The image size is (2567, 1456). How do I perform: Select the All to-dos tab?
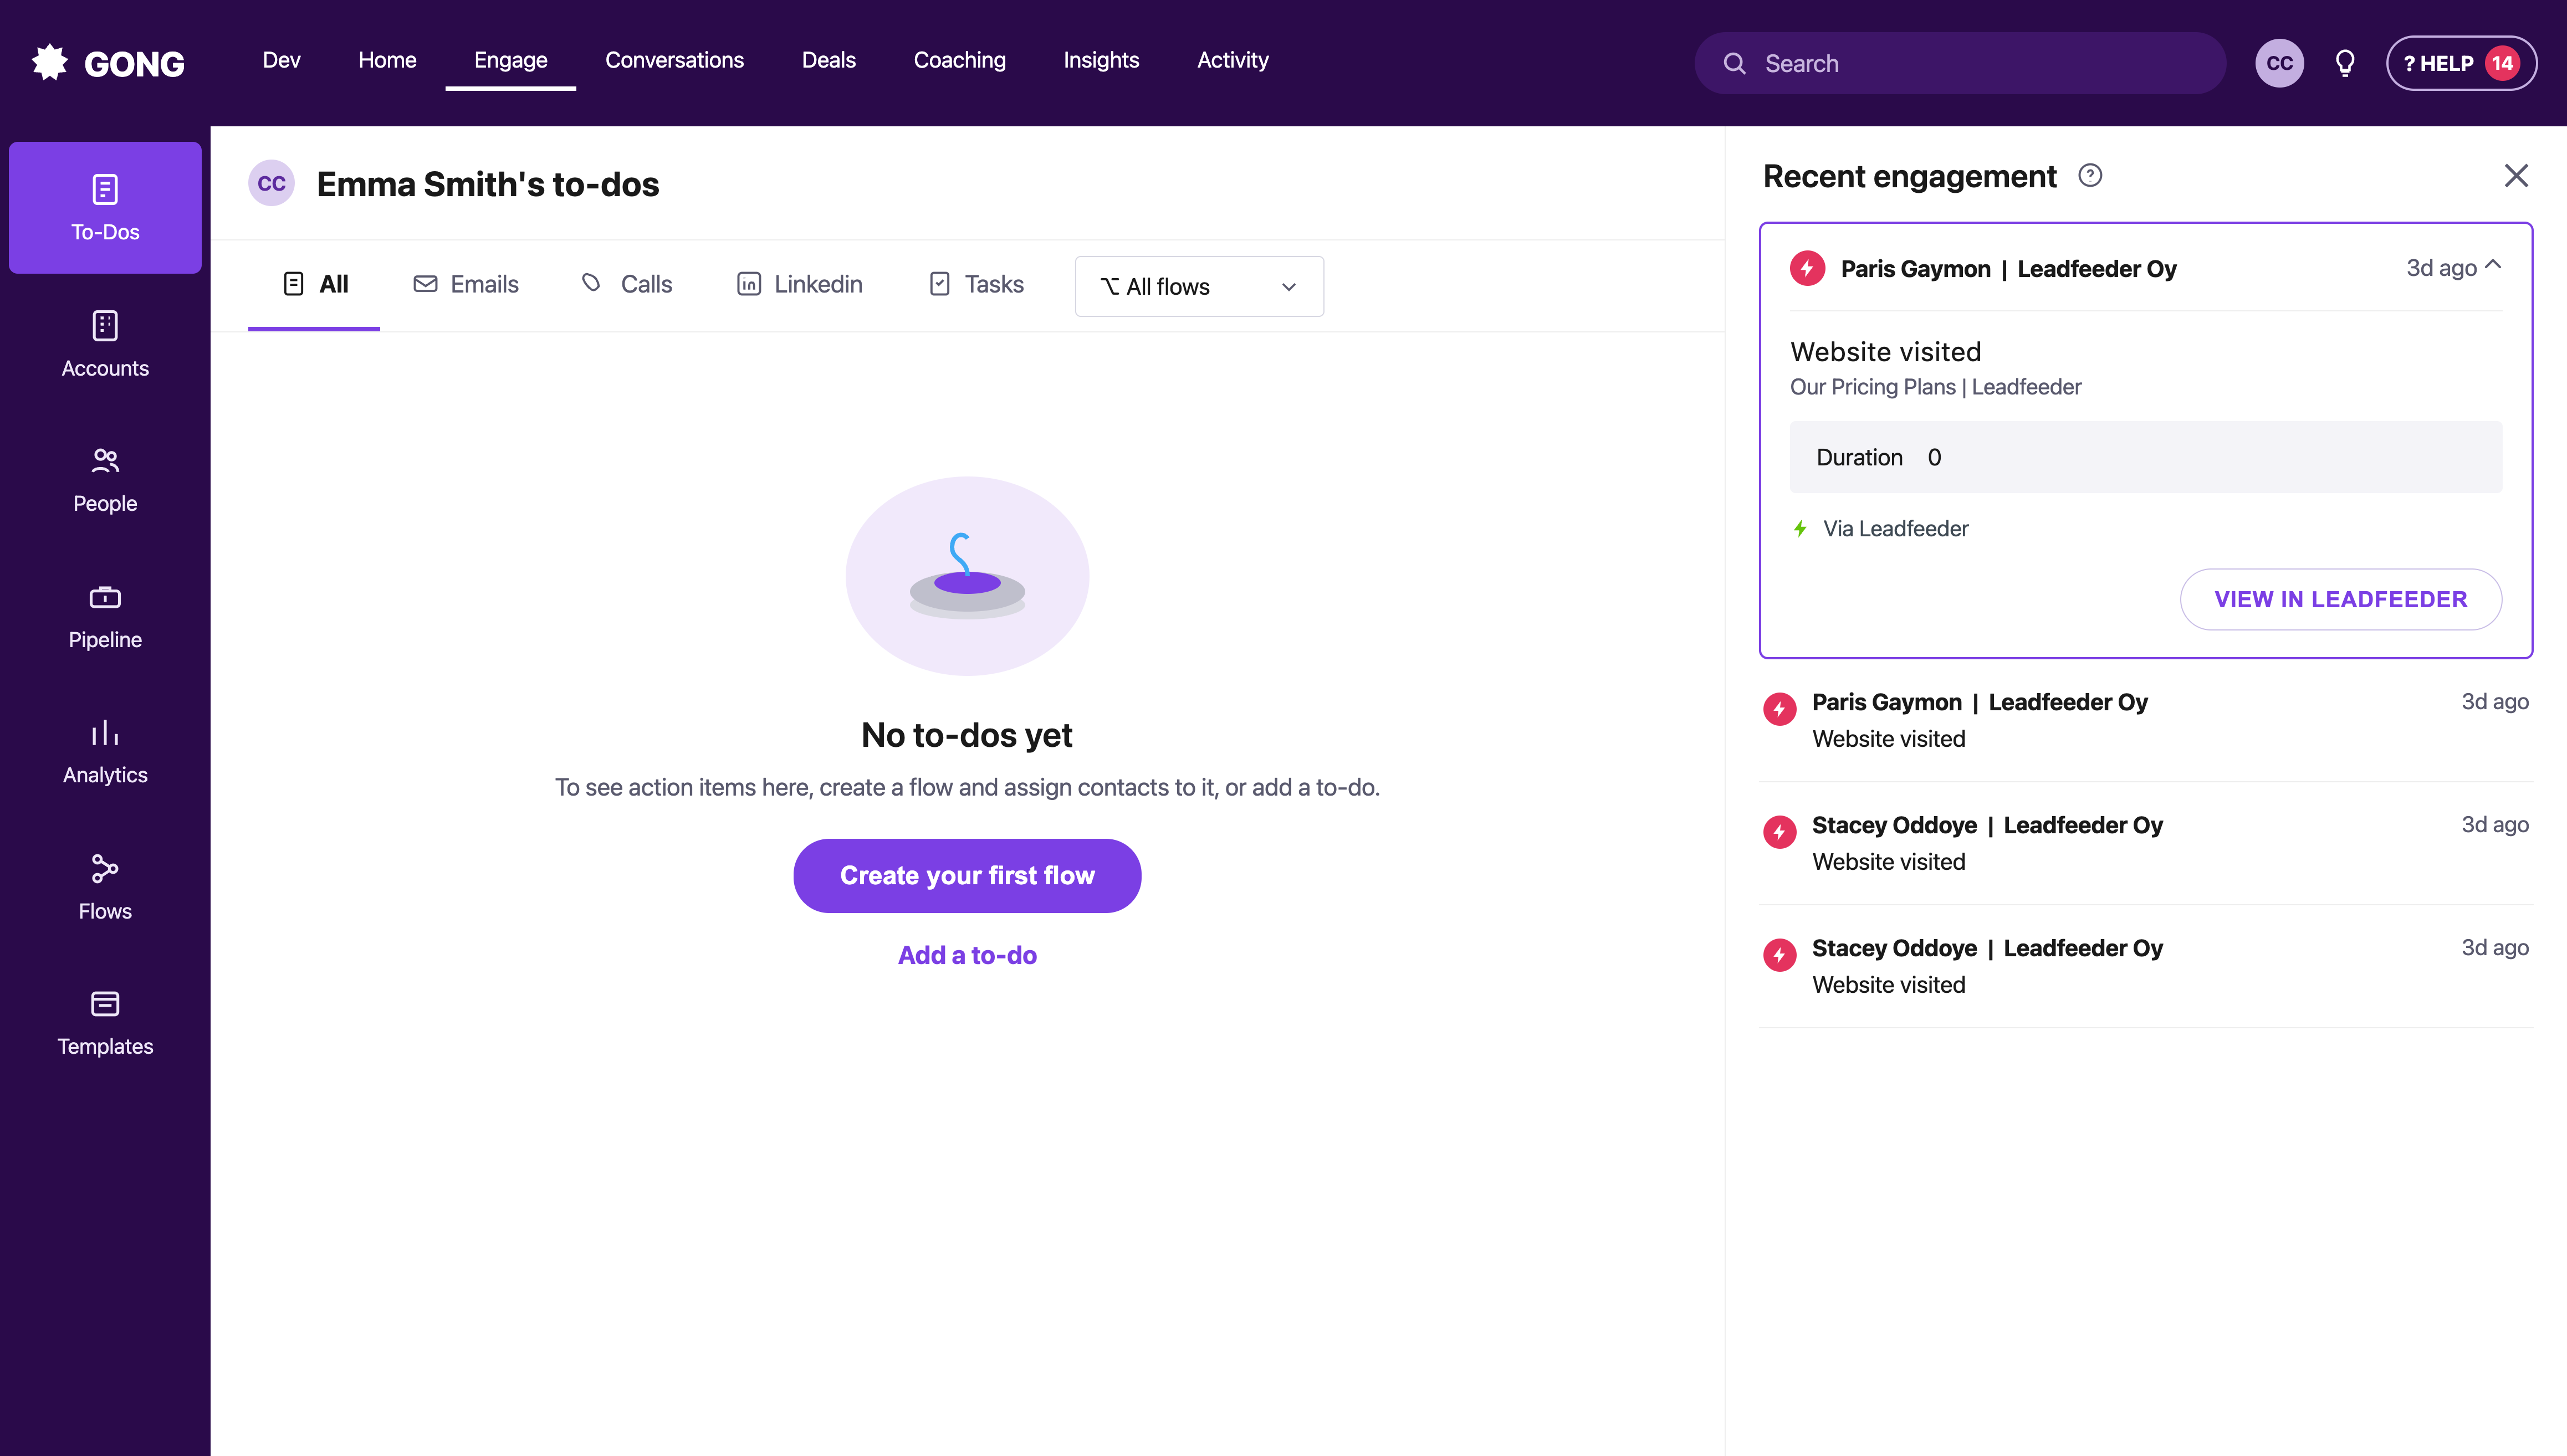tap(315, 285)
